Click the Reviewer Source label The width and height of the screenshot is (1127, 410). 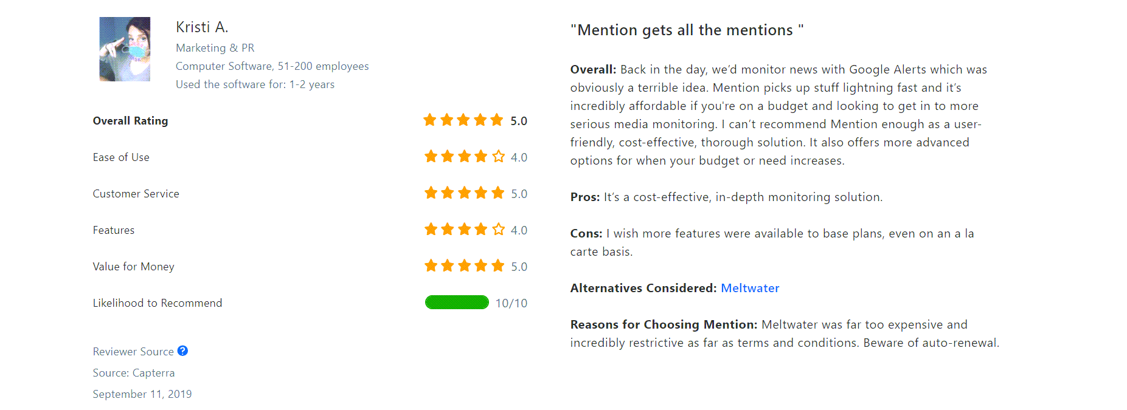133,352
